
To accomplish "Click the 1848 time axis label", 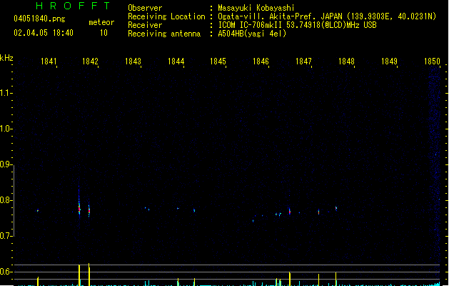I will click(x=346, y=61).
